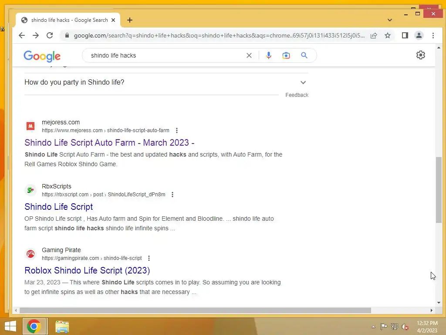Open more options for mejoress.com result
The width and height of the screenshot is (446, 335).
pos(177,130)
